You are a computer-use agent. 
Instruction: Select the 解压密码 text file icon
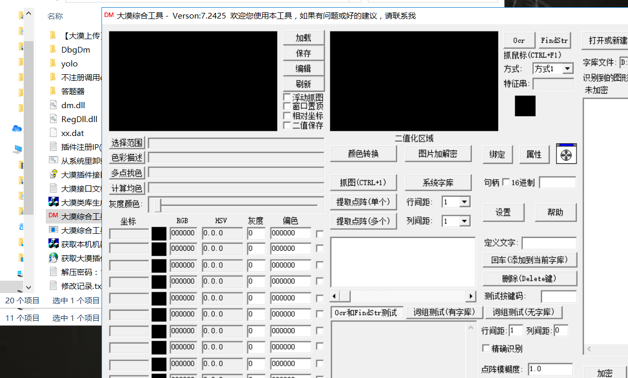pyautogui.click(x=53, y=271)
